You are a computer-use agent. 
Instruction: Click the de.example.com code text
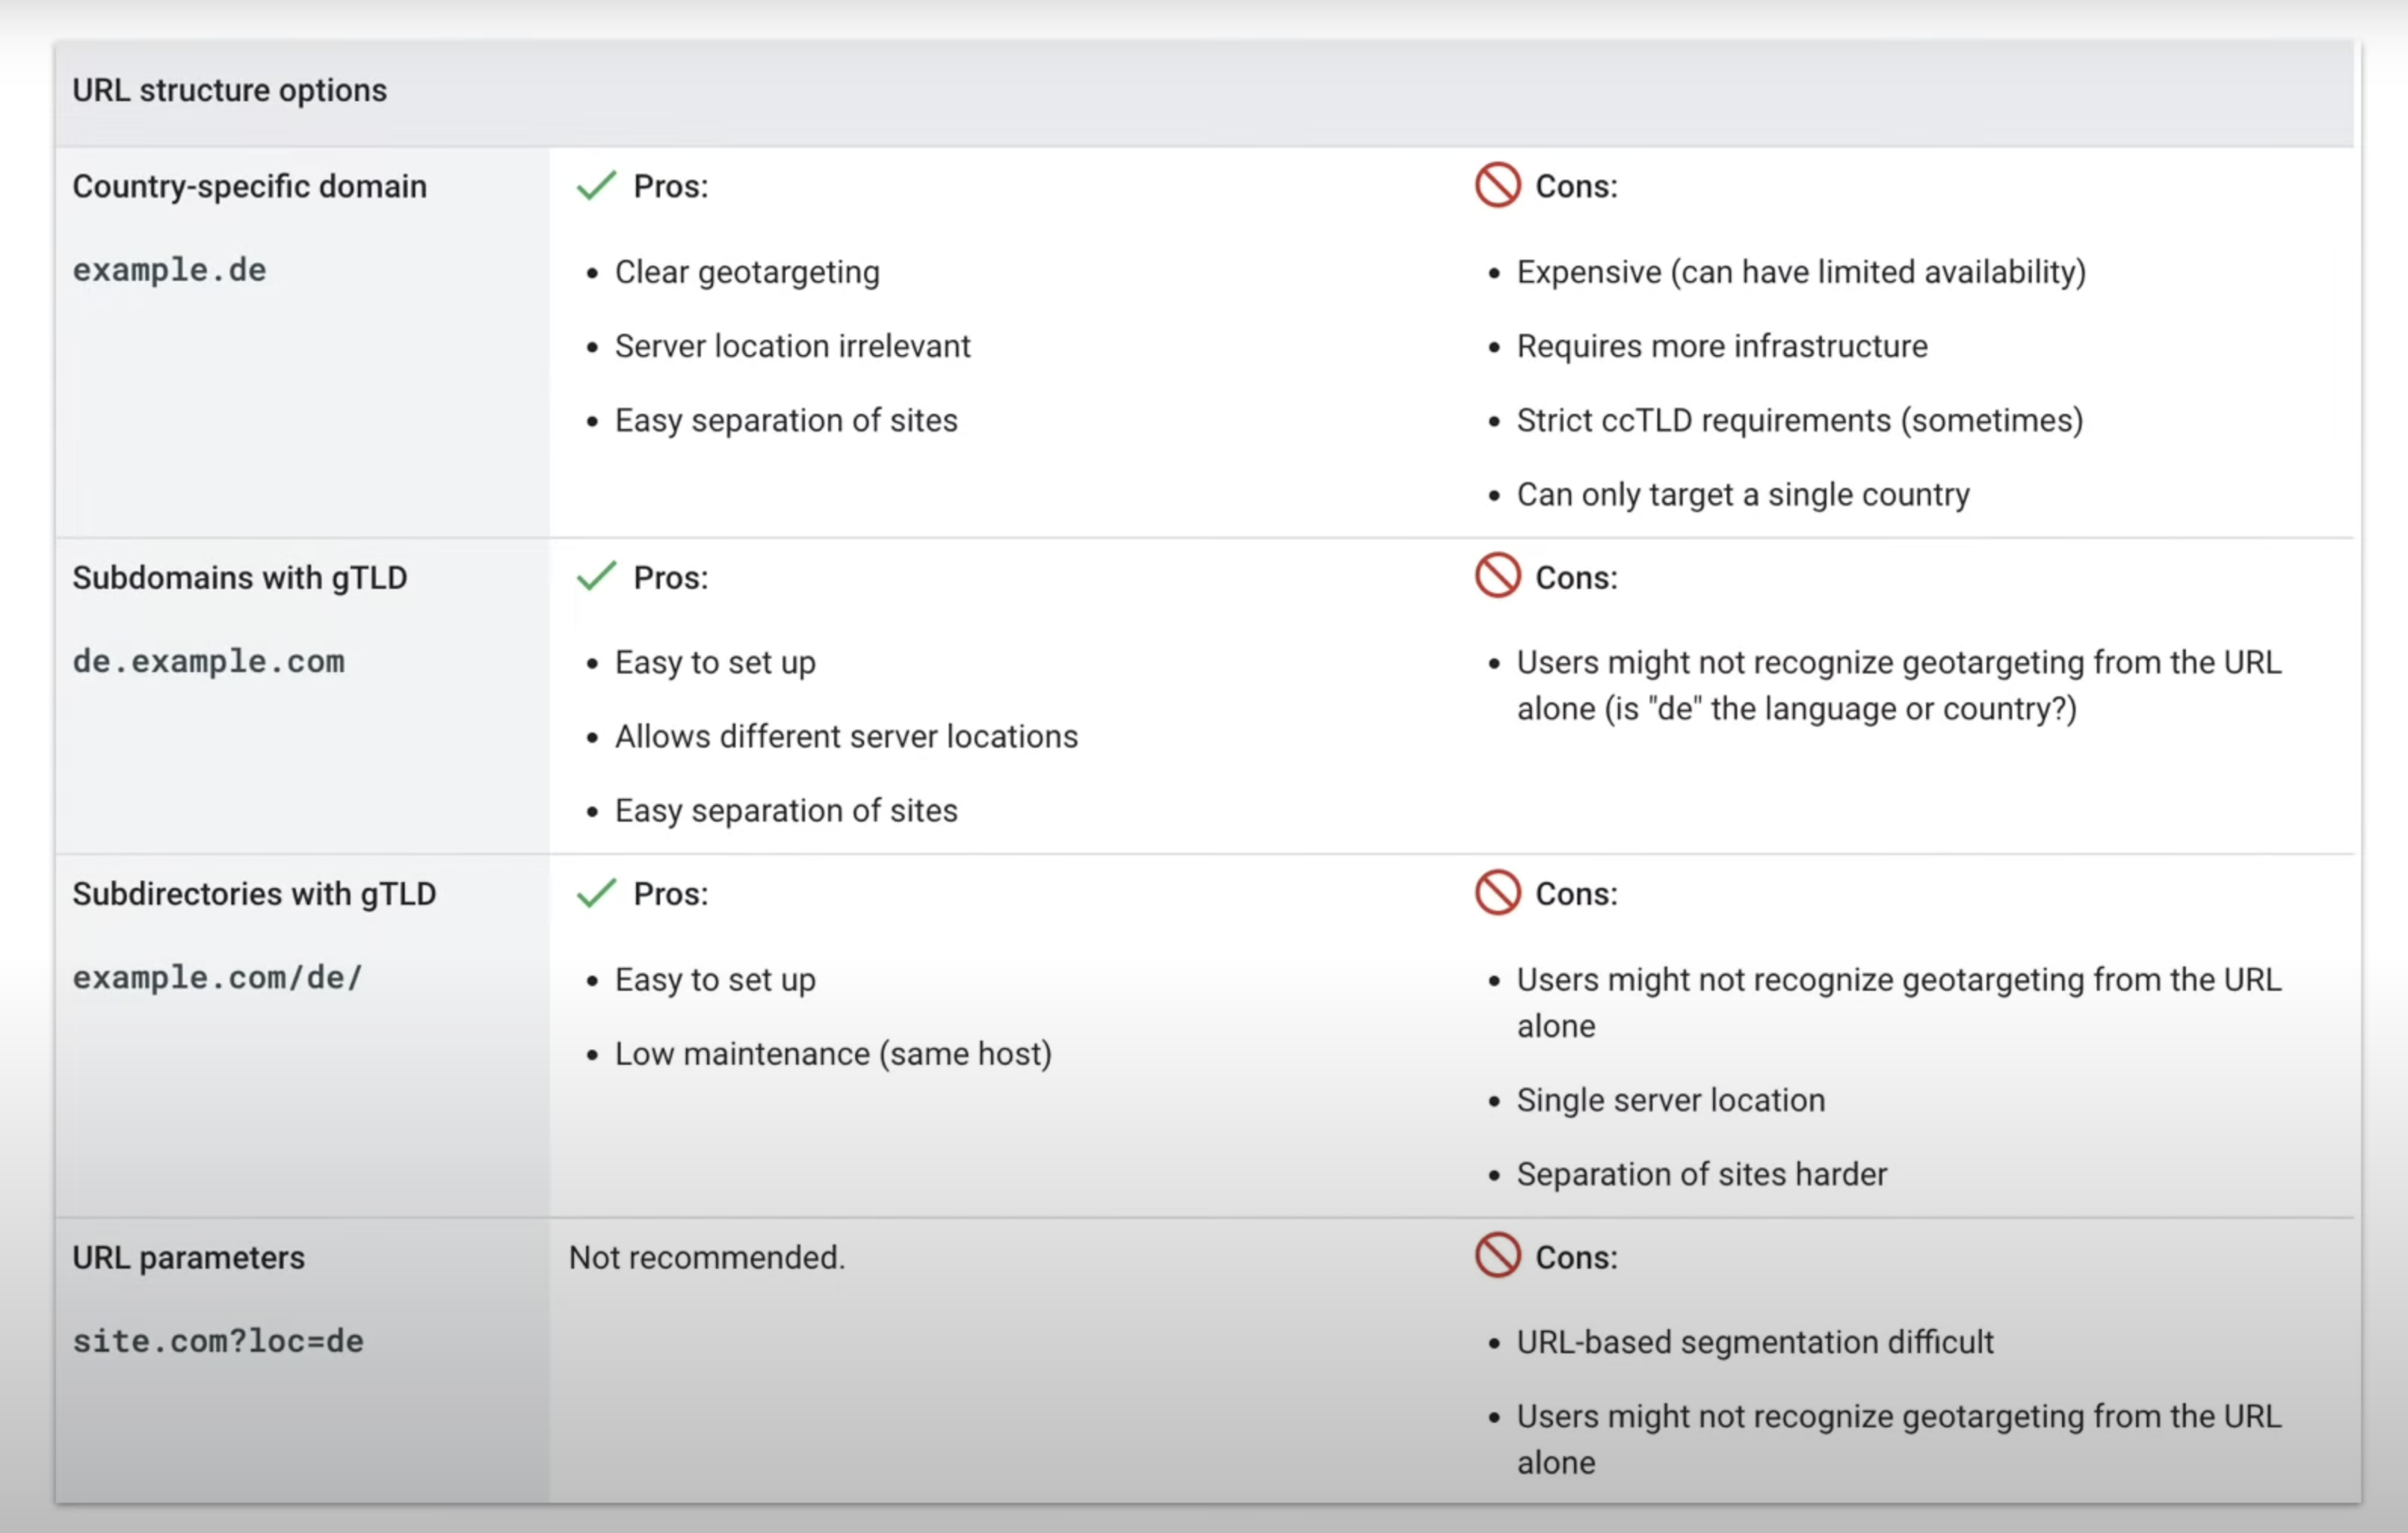click(208, 661)
